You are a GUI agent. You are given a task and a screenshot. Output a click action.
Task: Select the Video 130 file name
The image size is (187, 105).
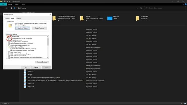(31, 84)
